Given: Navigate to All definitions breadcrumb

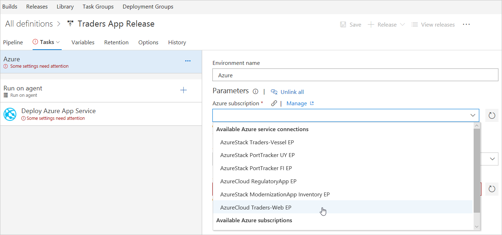Looking at the screenshot, I should 29,24.
